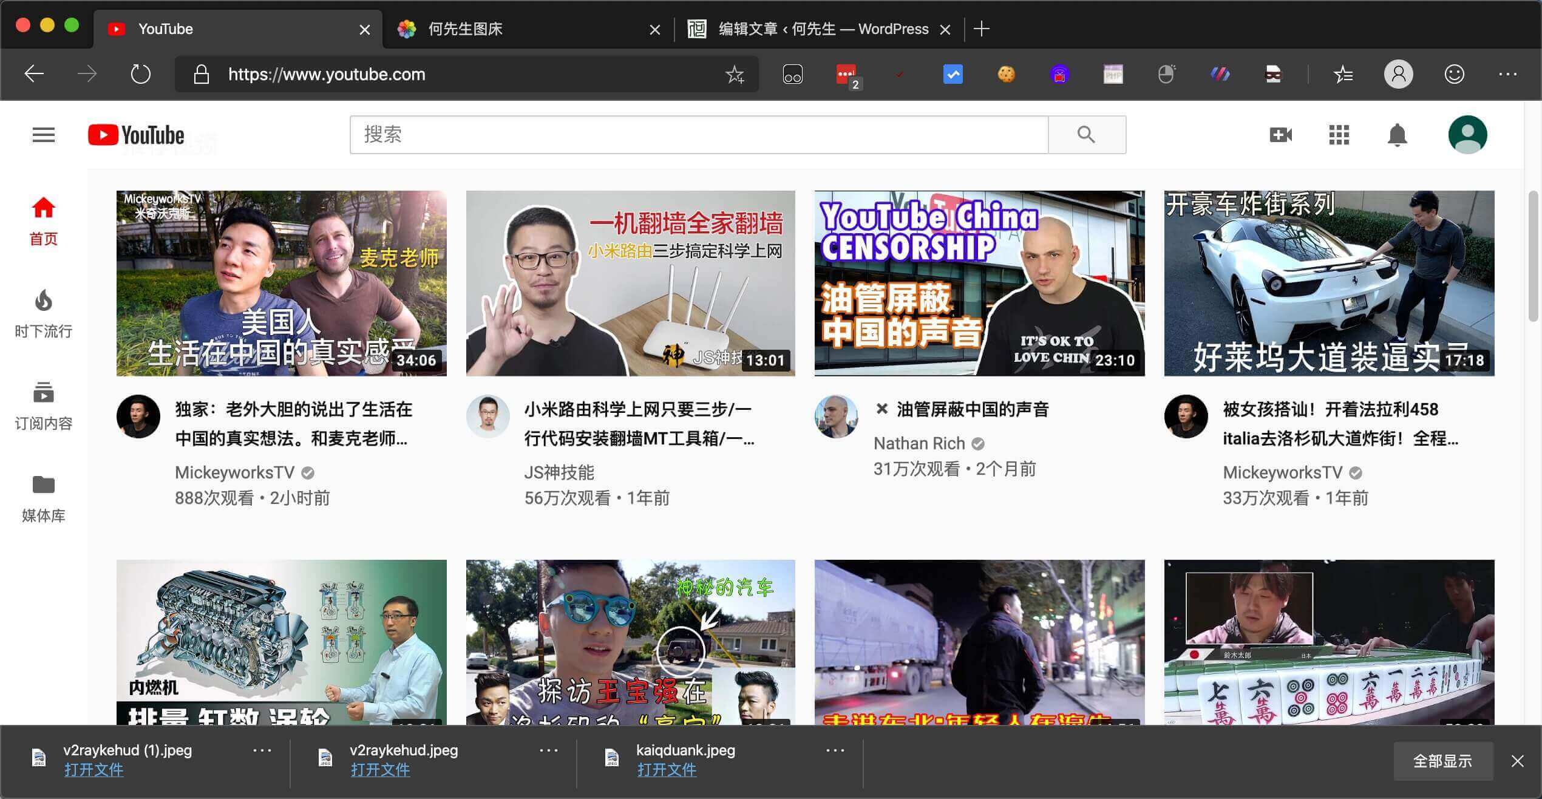The image size is (1542, 799).
Task: Click the YouTube logo
Action: click(x=136, y=135)
